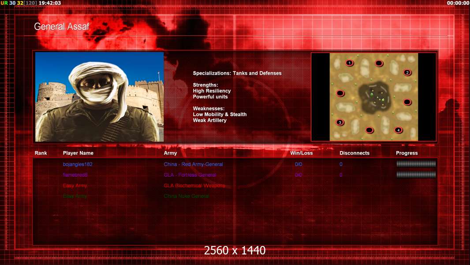
Task: Click start position marker 4 on minimap
Action: [398, 130]
